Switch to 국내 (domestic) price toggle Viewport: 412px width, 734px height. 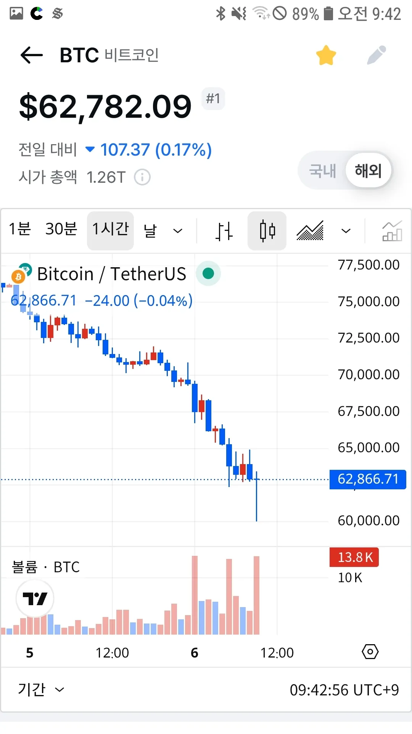[323, 171]
